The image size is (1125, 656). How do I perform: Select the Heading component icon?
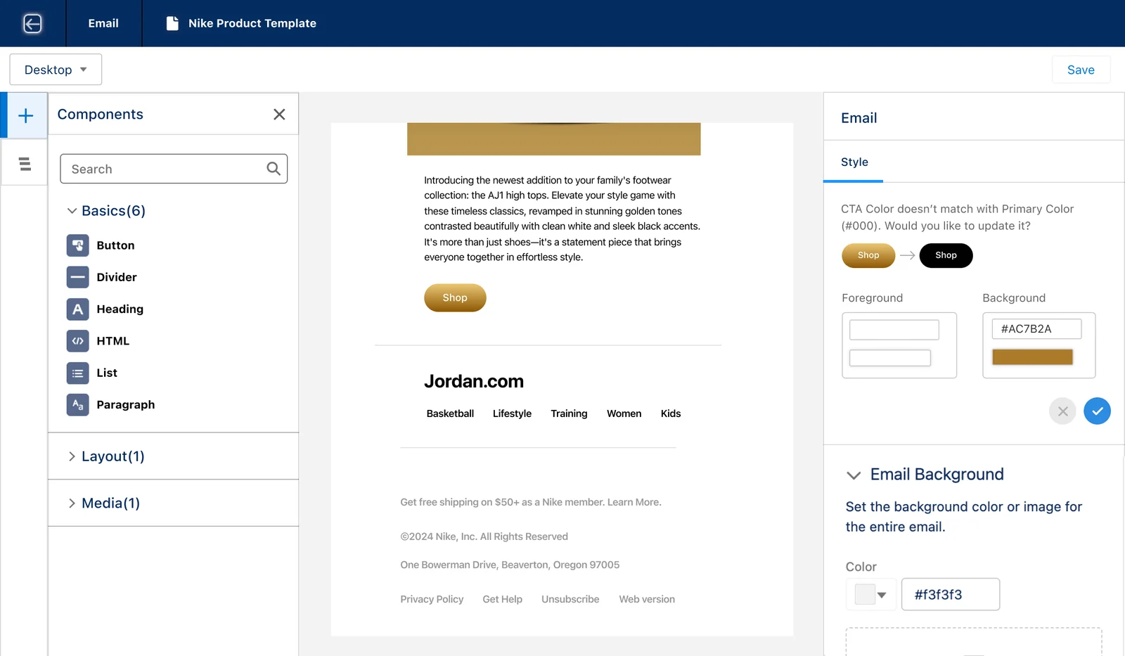(78, 309)
